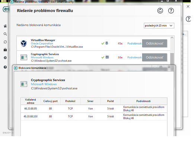Image resolution: width=195 pixels, height=148 pixels.
Task: Open Podrobnosti link for VirtualBox Manager
Action: 134,43
